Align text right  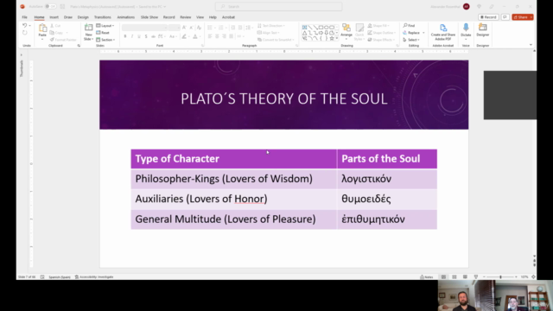224,36
